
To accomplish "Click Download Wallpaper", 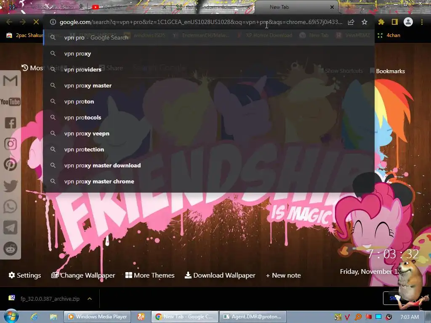I will 220,275.
